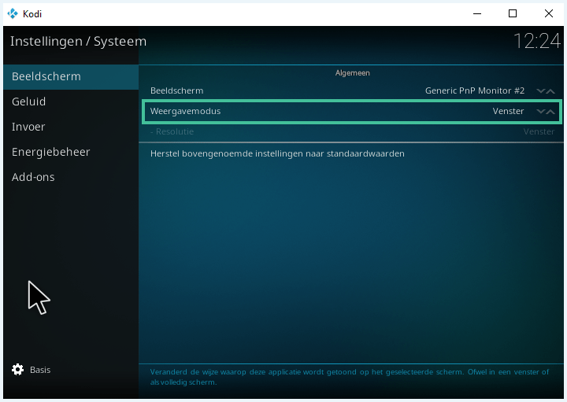Click the Venster value of Weergavemodus
567x402 pixels.
pyautogui.click(x=508, y=111)
